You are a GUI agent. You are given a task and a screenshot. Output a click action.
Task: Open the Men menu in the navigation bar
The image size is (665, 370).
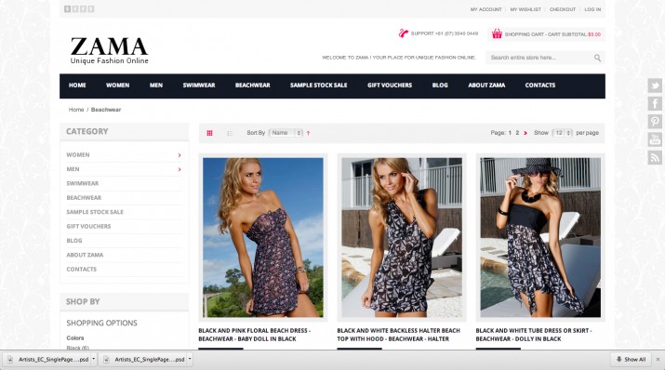(x=156, y=86)
